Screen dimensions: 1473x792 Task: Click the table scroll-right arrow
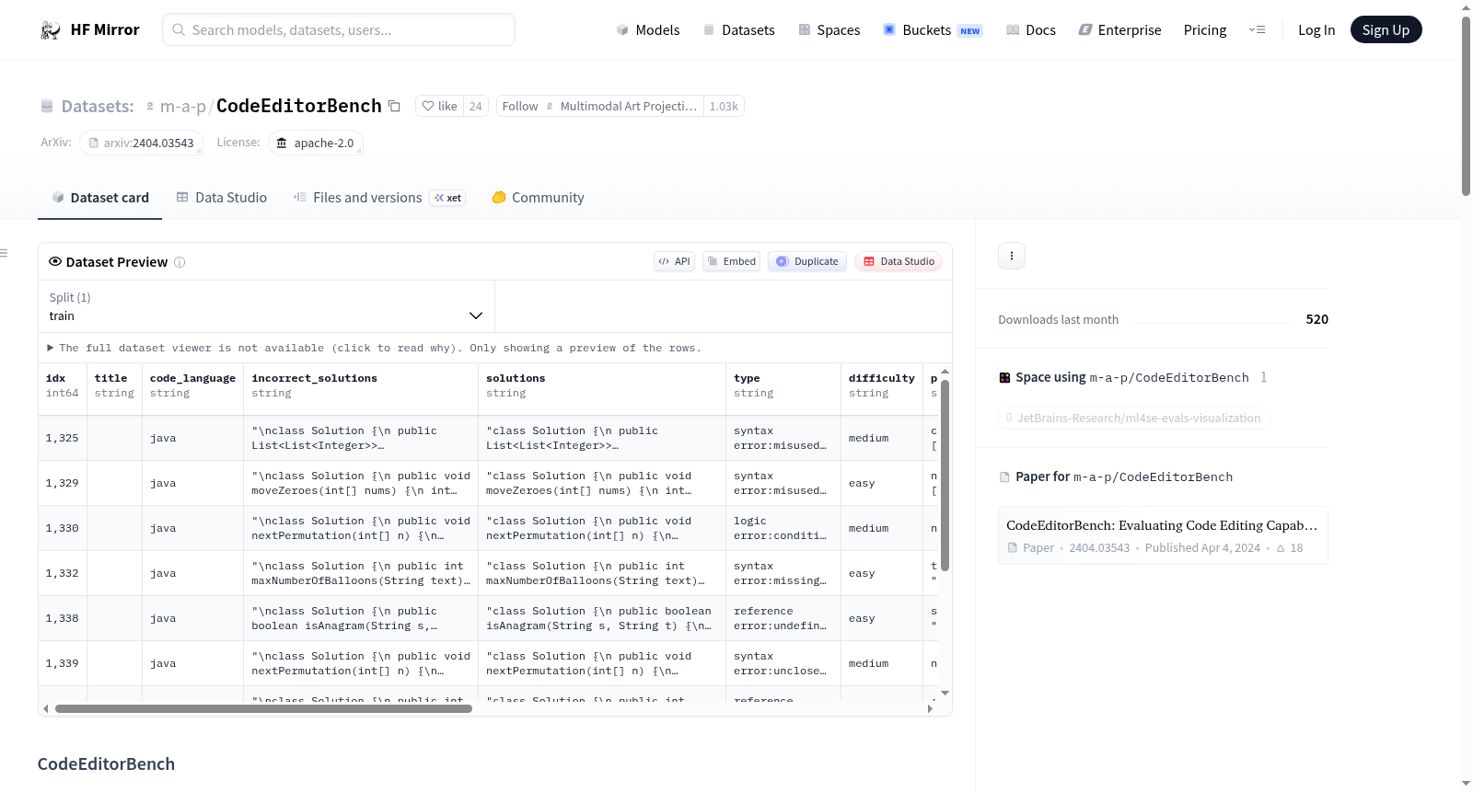(930, 709)
